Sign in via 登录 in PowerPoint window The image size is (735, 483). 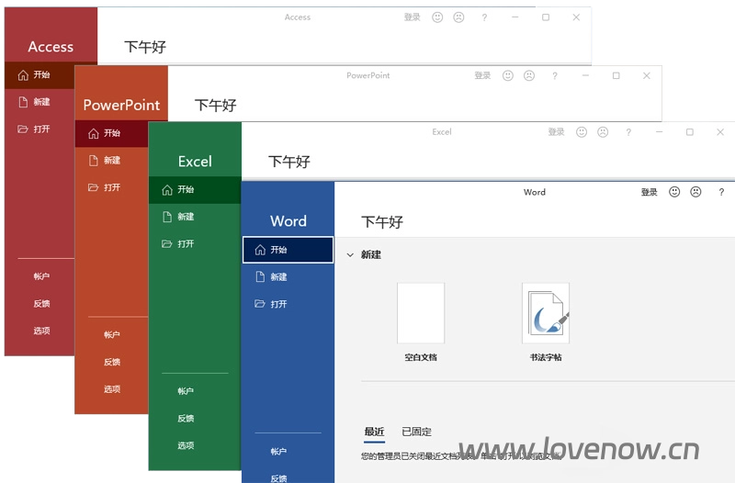pos(482,75)
